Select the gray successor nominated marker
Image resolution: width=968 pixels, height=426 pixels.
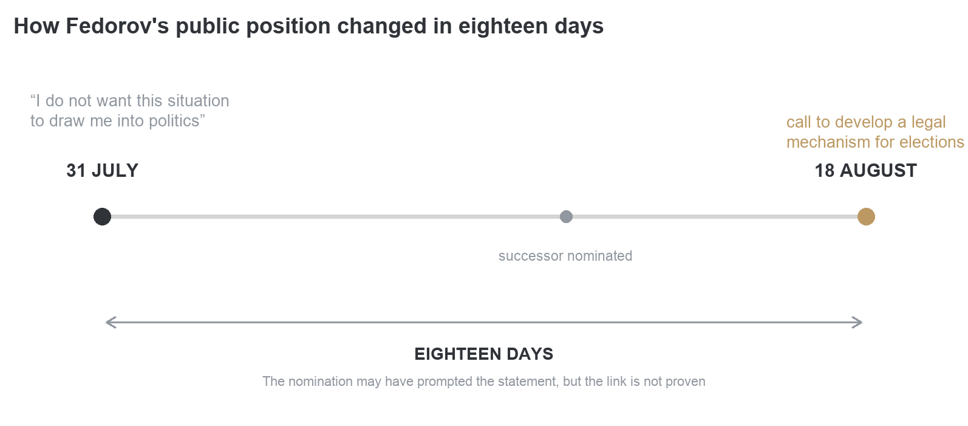coord(566,216)
